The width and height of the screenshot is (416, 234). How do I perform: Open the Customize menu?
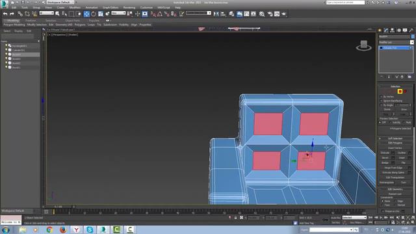coord(146,8)
